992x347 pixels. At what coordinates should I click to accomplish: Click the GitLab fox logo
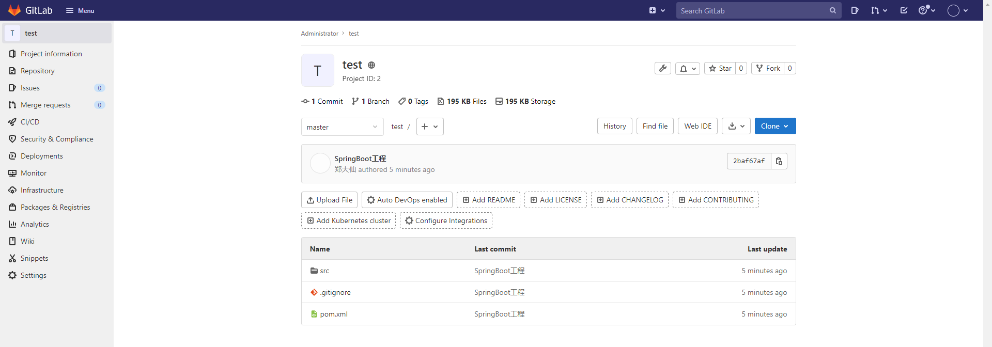[14, 10]
